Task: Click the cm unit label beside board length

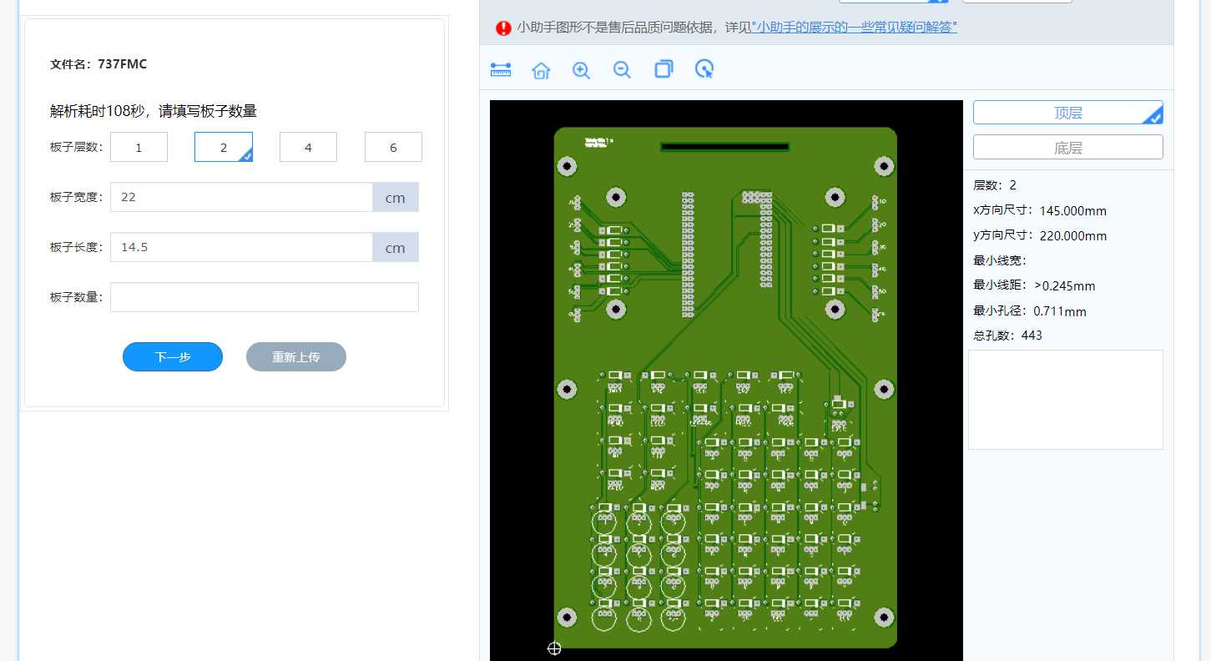Action: pos(395,247)
